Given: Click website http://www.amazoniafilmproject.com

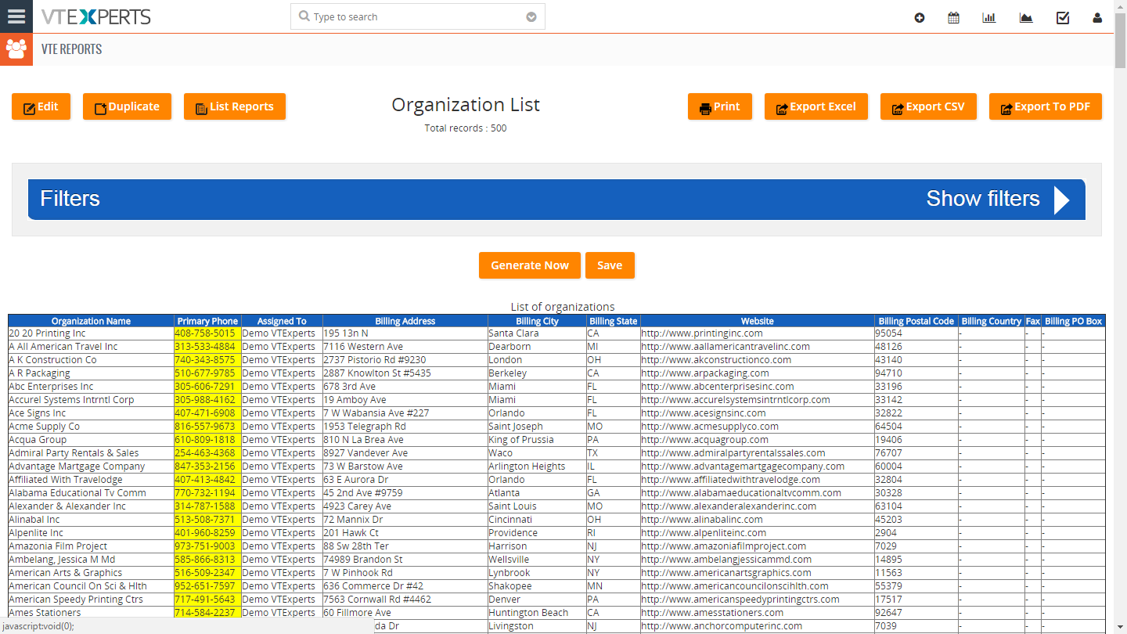Looking at the screenshot, I should pyautogui.click(x=724, y=546).
